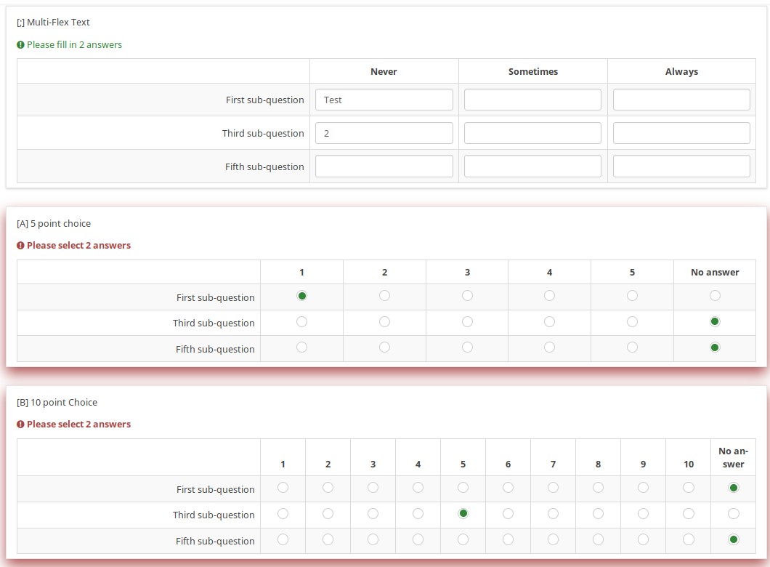The height and width of the screenshot is (567, 770).
Task: Click the Never field containing 'Test'
Action: 384,100
